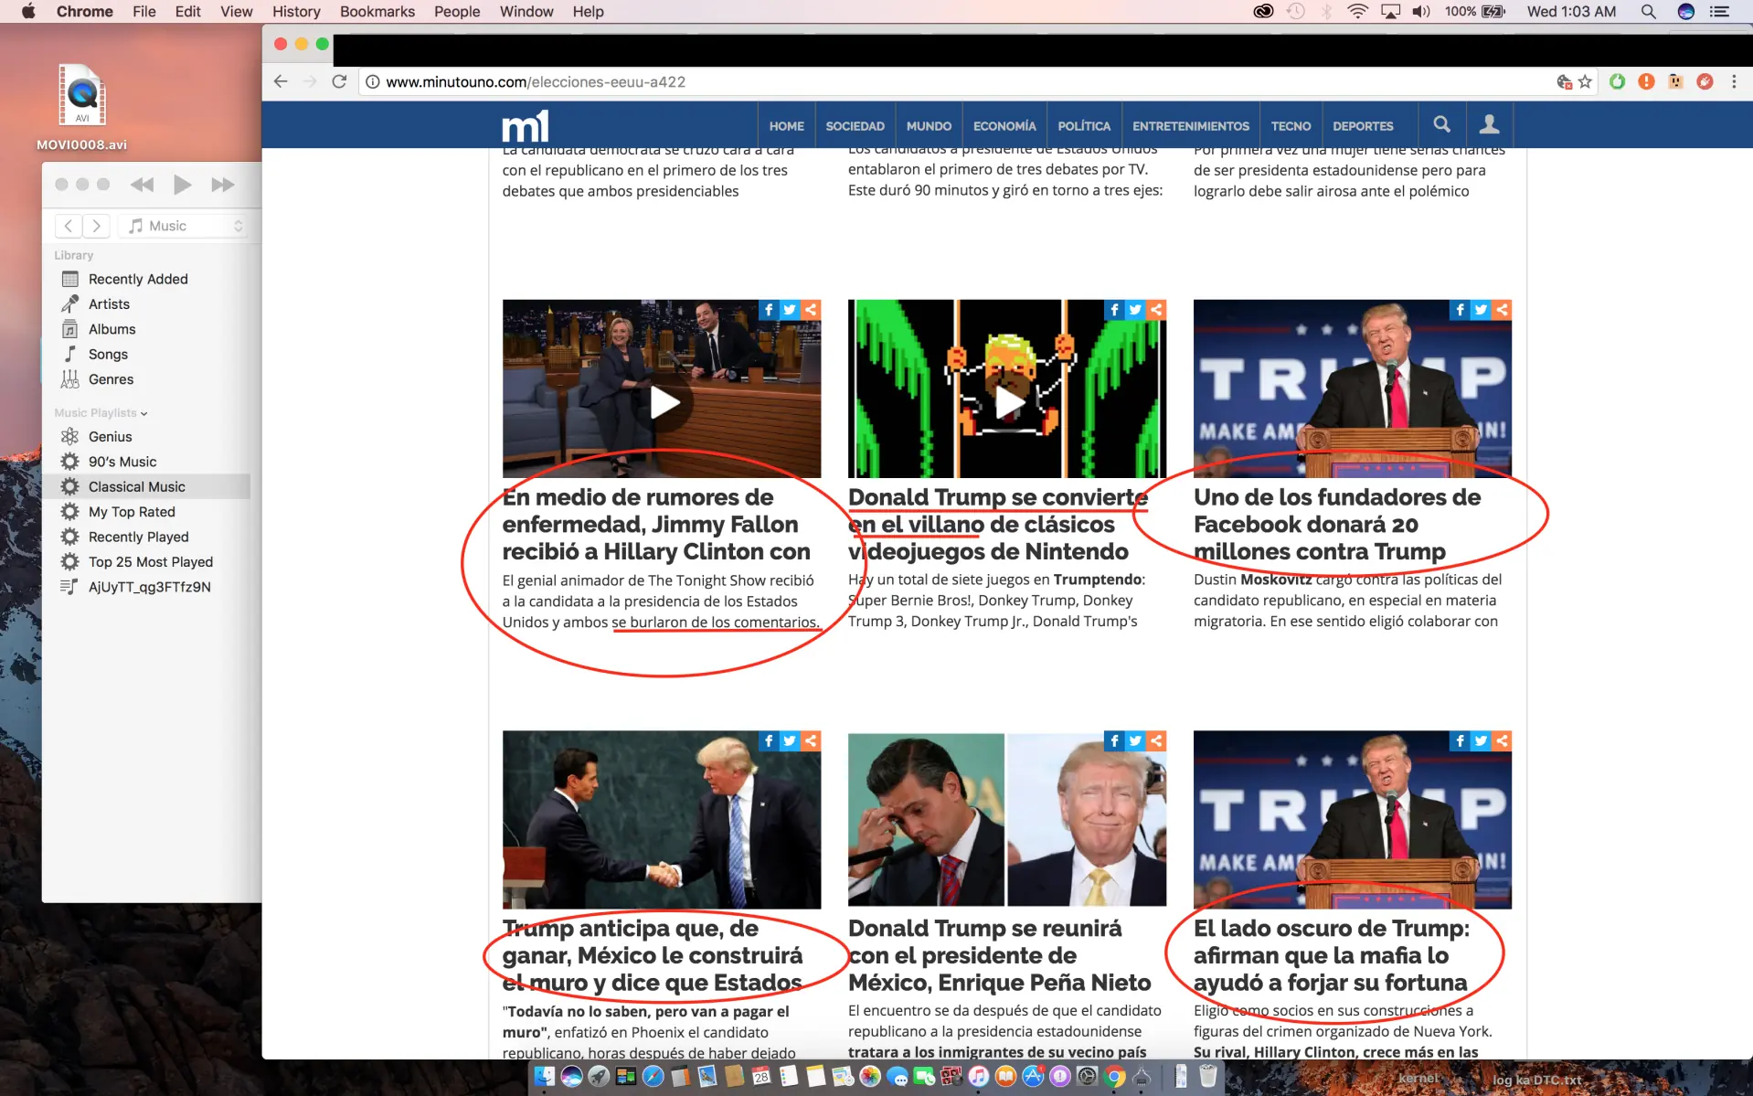Open the user profile icon in the navbar
1753x1096 pixels.
1489,124
